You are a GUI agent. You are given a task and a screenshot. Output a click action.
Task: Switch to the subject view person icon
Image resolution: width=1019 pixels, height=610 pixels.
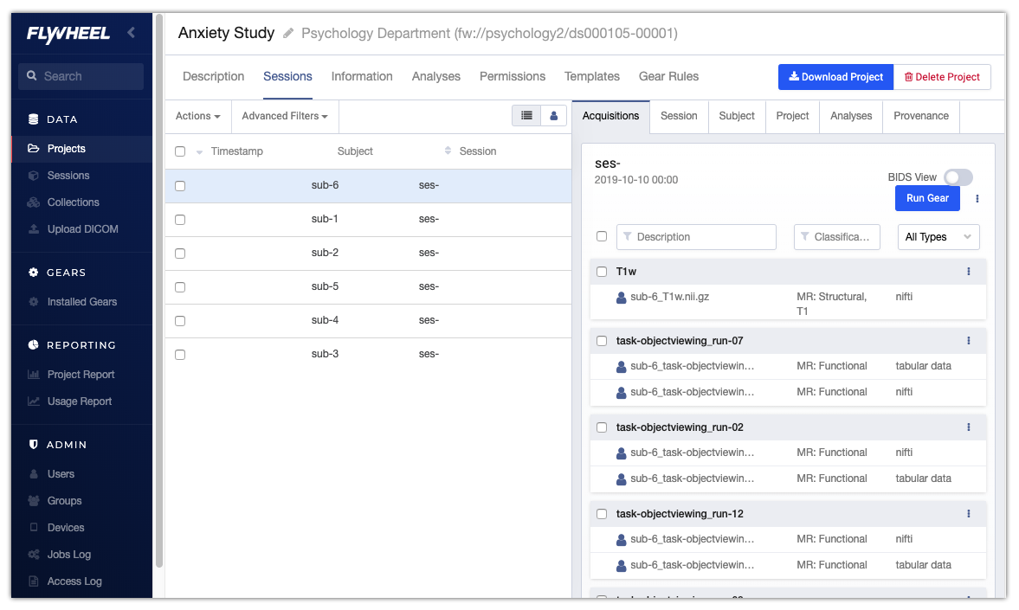[x=554, y=116]
